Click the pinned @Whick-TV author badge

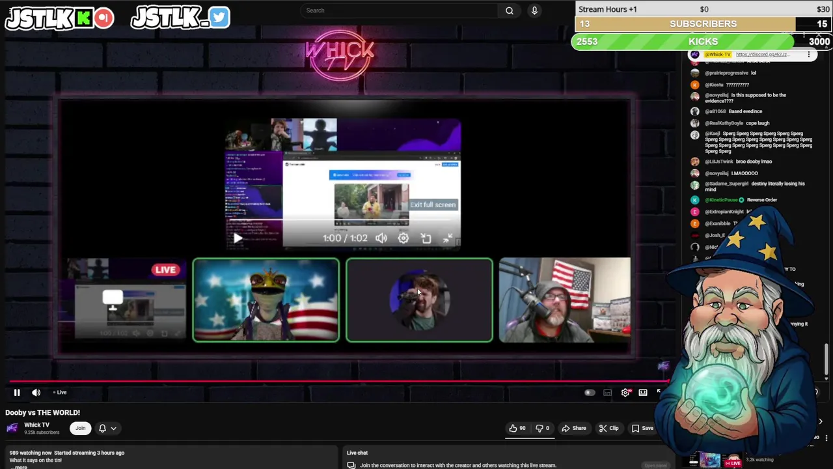718,55
